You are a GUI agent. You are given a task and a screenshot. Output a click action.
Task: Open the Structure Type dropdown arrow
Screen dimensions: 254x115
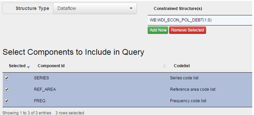point(131,8)
